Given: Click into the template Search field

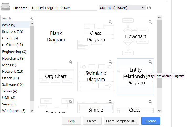Looking at the screenshot, I should [x=15, y=18].
